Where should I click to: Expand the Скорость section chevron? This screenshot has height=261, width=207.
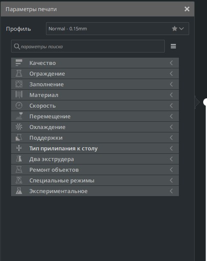(171, 106)
